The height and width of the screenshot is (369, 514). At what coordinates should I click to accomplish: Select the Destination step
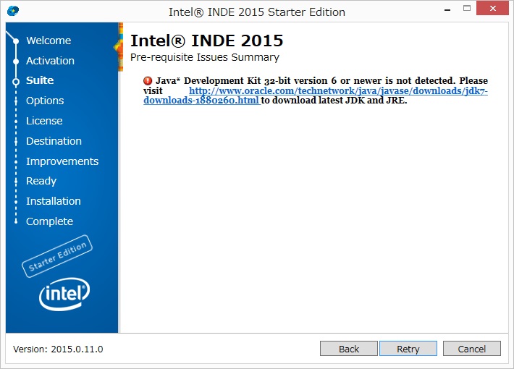tap(54, 141)
